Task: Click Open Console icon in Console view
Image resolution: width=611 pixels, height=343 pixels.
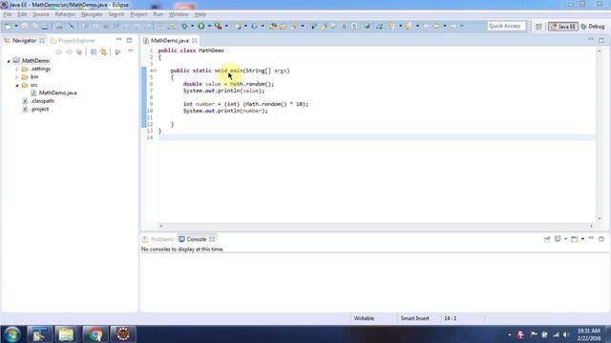Action: [574, 239]
